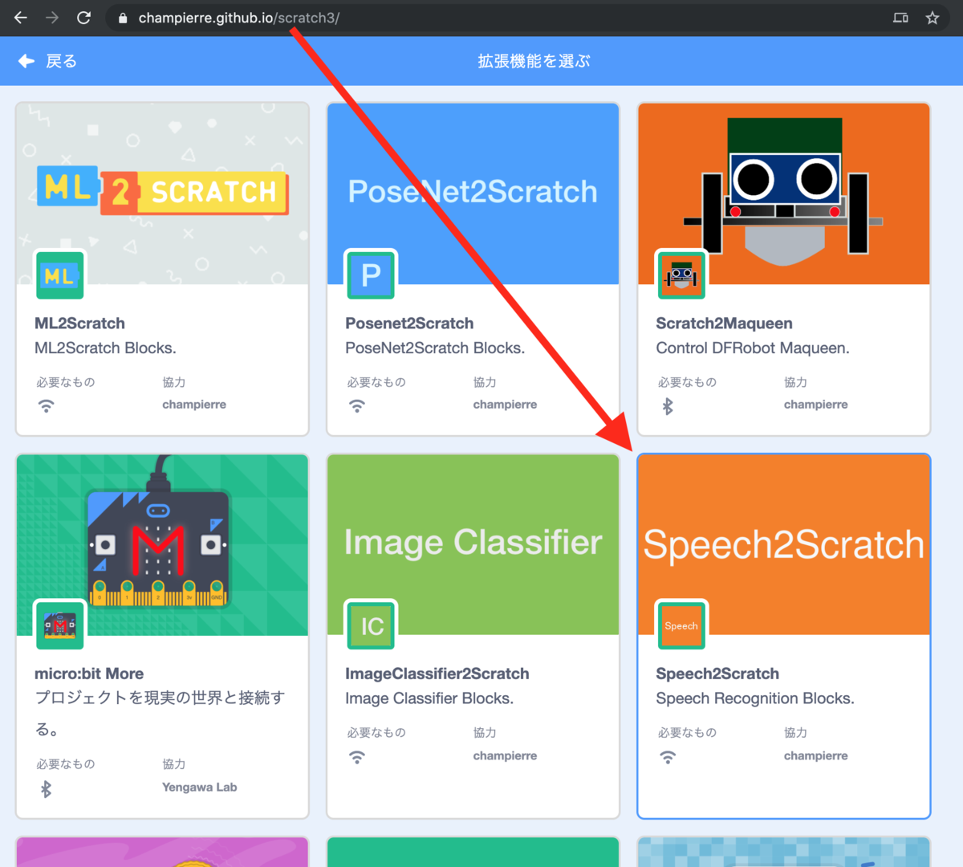Click the 戻る back button
This screenshot has width=963, height=867.
pyautogui.click(x=48, y=60)
